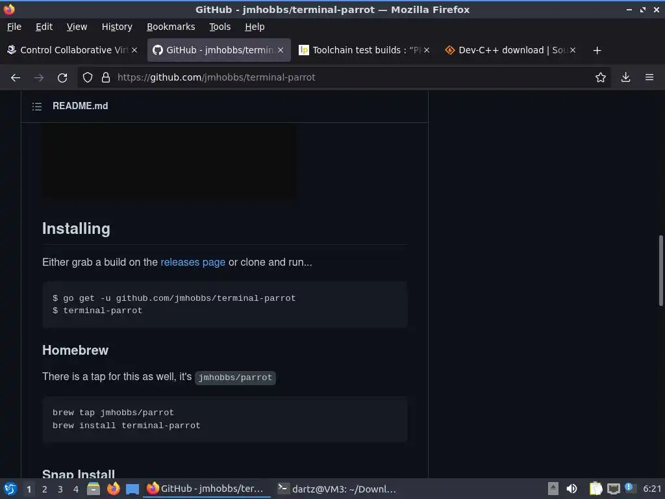Click the go get command line
Image resolution: width=665 pixels, height=499 pixels.
click(174, 298)
